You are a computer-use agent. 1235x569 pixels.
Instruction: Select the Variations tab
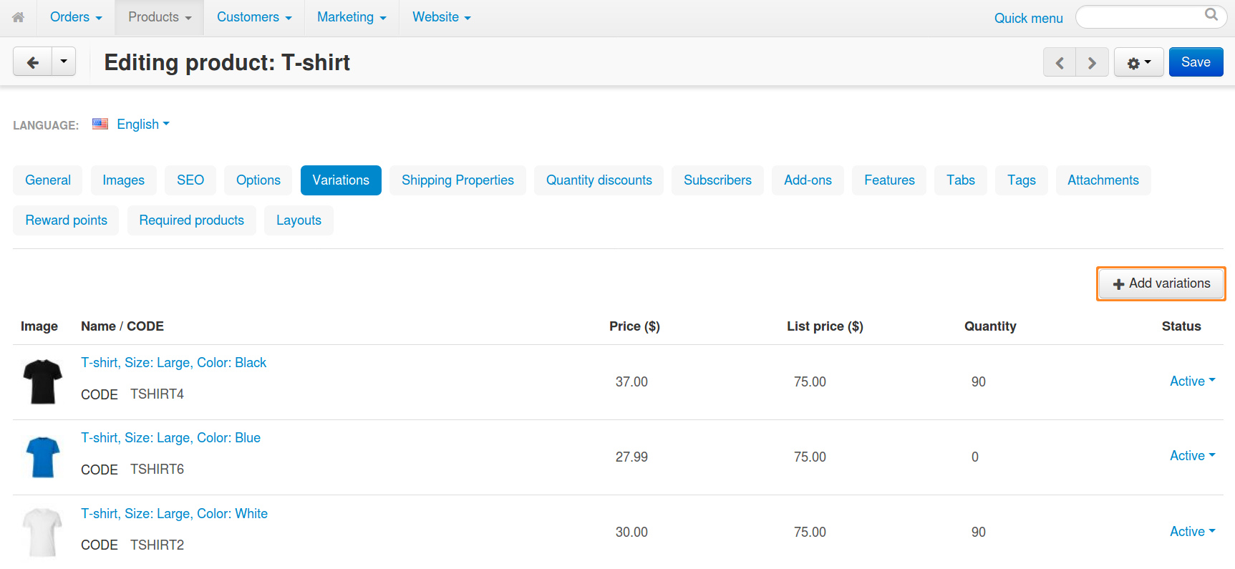[x=341, y=180]
